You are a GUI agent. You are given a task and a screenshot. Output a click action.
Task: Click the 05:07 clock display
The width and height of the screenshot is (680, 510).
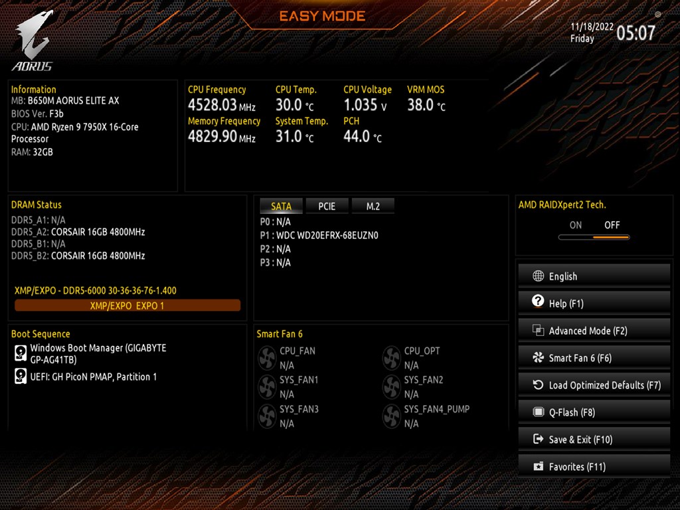point(636,33)
